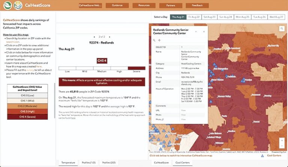The image size is (288, 167).
Task: Open the Resources header button
Action: (144, 5)
